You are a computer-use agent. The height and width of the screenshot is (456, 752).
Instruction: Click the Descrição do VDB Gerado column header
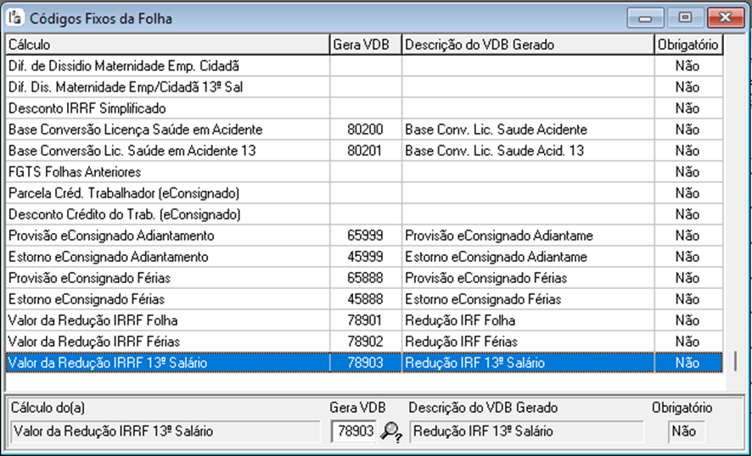tap(526, 44)
